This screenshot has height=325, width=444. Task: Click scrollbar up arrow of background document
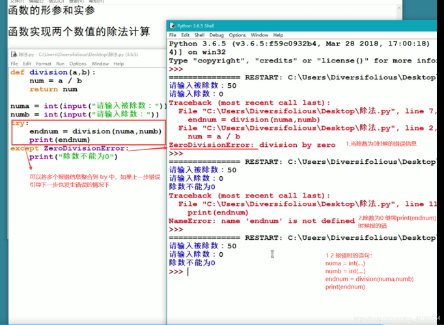[399, 8]
